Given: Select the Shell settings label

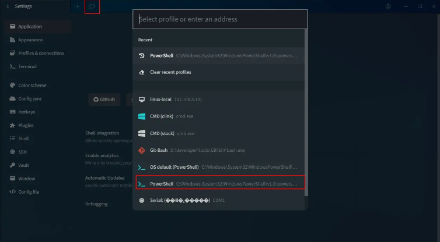Looking at the screenshot, I should (x=23, y=139).
